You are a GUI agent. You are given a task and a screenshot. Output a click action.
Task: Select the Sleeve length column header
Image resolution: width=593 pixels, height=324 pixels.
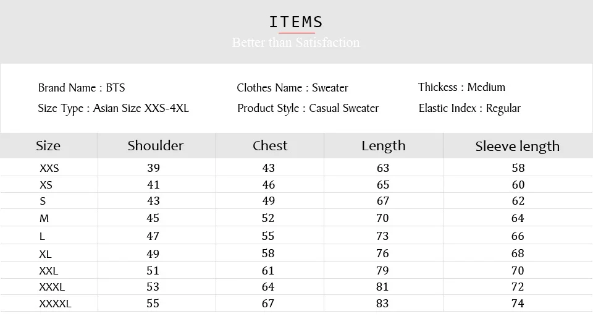point(518,147)
